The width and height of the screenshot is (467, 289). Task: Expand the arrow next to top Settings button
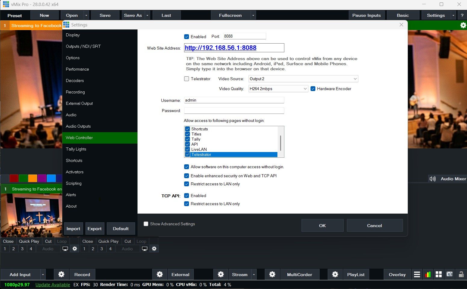tap(453, 15)
